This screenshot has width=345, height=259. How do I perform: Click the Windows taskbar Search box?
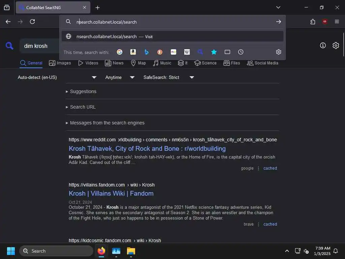tap(56, 251)
